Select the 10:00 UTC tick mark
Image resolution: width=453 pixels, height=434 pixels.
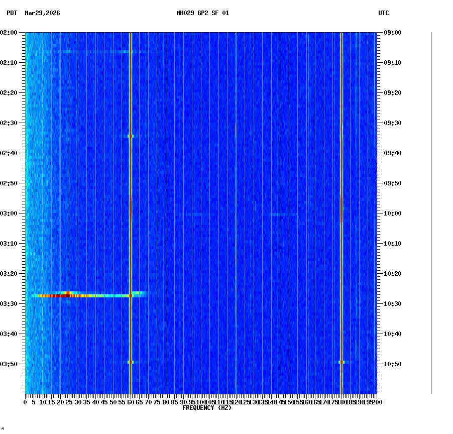tap(380, 213)
